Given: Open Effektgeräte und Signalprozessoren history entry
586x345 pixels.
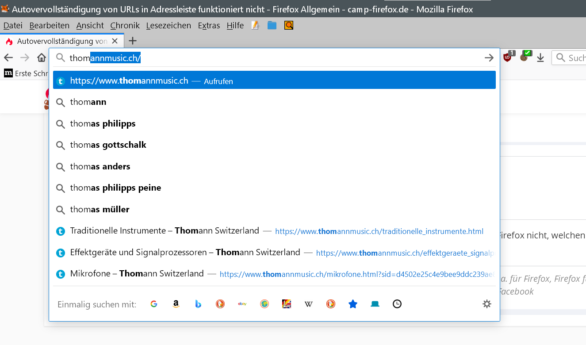Looking at the screenshot, I should click(x=274, y=253).
